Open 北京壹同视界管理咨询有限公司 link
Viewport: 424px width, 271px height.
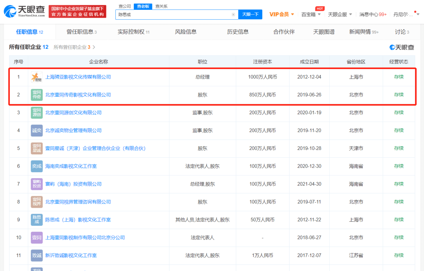(x=78, y=202)
